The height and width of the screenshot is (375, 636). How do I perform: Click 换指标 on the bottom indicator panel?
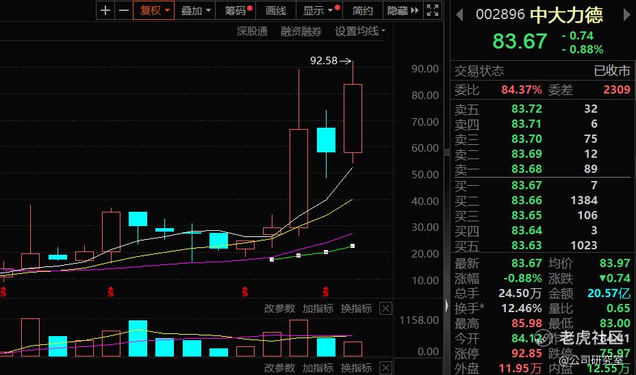pos(356,367)
